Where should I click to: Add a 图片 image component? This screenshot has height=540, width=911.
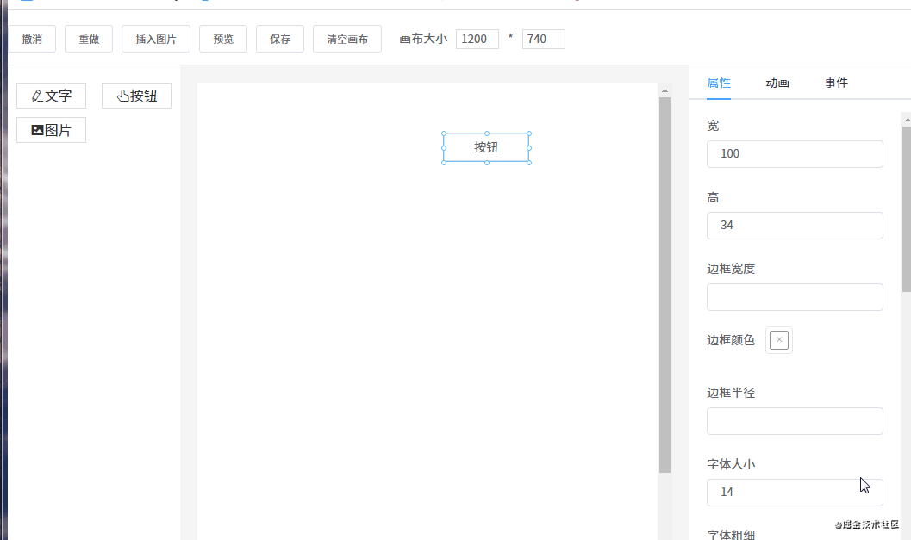51,130
